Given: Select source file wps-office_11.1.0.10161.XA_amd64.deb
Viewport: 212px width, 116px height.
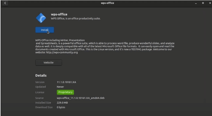Looking at the screenshot, I should coord(81,98).
